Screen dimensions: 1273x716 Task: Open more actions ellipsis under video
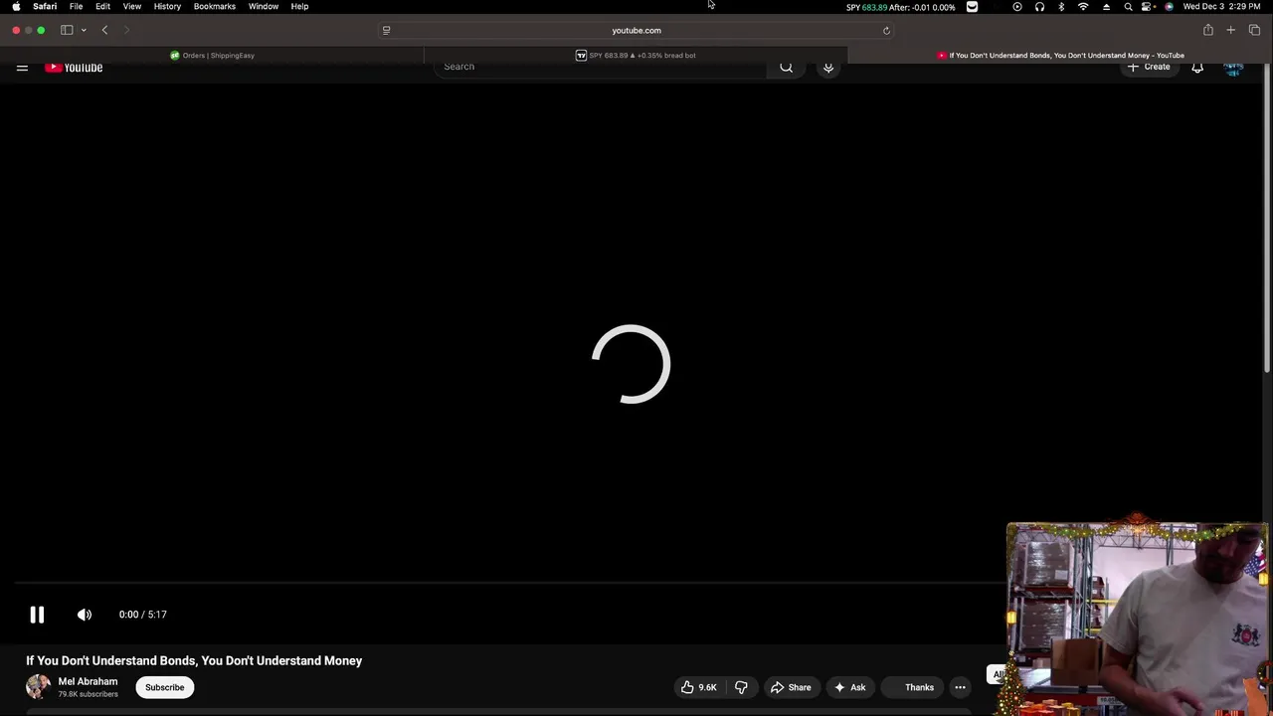(960, 687)
